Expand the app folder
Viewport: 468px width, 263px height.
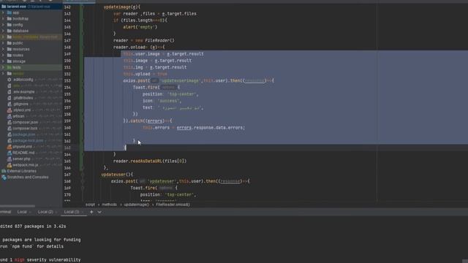(x=3, y=12)
